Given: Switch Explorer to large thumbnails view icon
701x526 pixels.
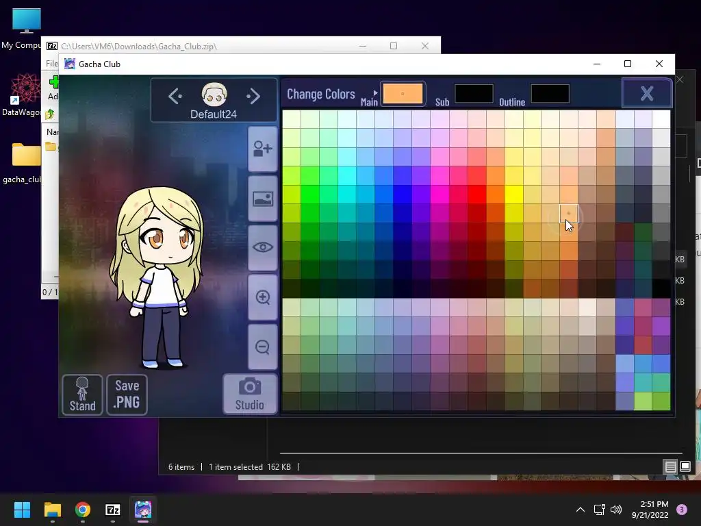Looking at the screenshot, I should point(685,467).
